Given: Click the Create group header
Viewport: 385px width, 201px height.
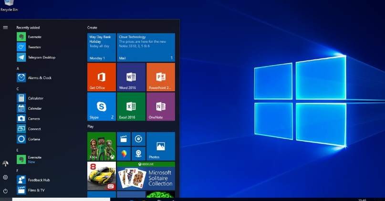Looking at the screenshot, I should pos(92,28).
